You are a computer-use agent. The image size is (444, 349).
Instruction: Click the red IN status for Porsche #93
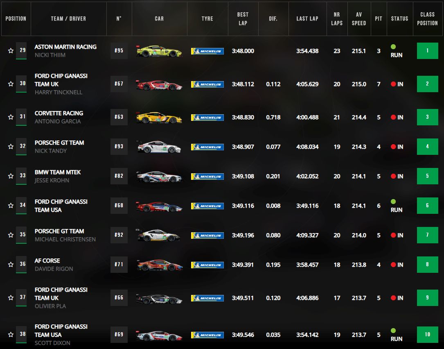(x=397, y=147)
